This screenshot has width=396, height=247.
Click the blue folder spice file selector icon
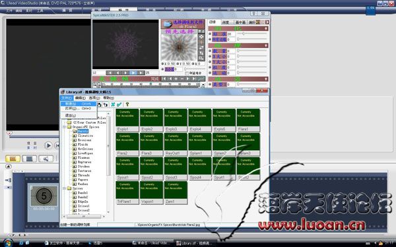167,24
